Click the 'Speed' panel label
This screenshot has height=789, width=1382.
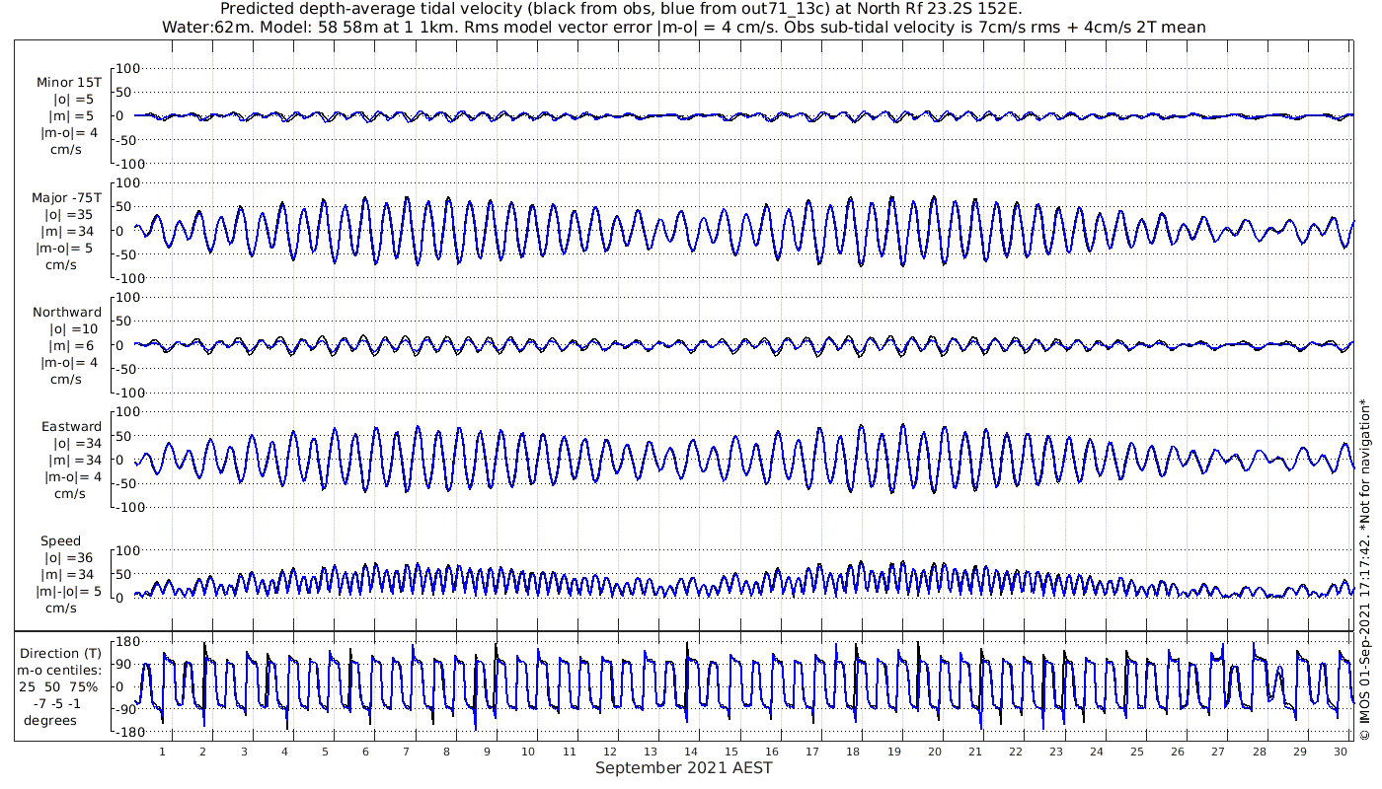point(61,541)
